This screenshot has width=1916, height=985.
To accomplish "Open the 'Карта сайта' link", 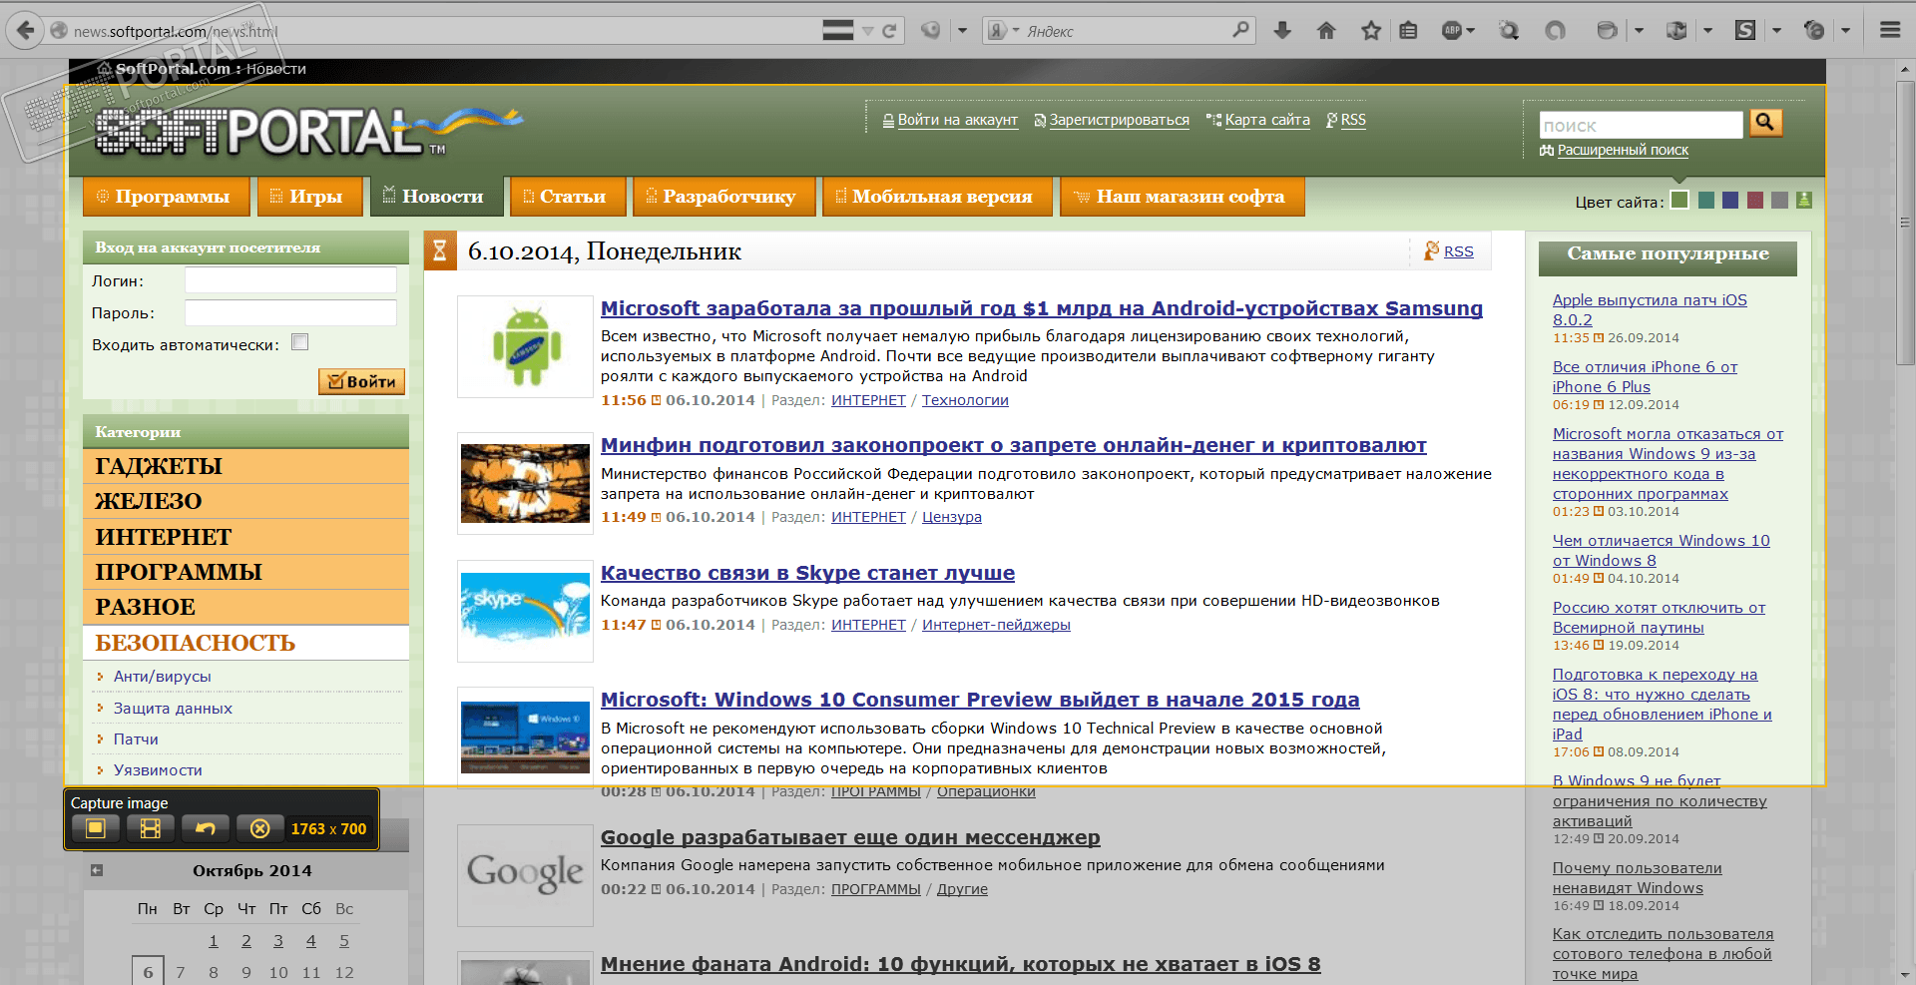I will point(1267,120).
